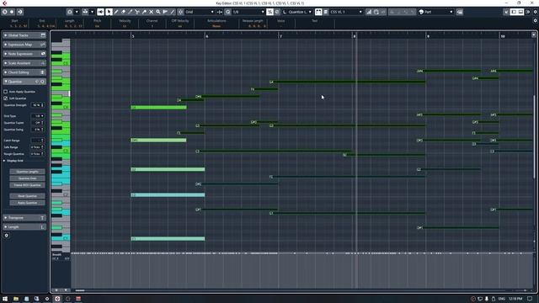
Task: Select the Trim tool
Action: click(131, 12)
